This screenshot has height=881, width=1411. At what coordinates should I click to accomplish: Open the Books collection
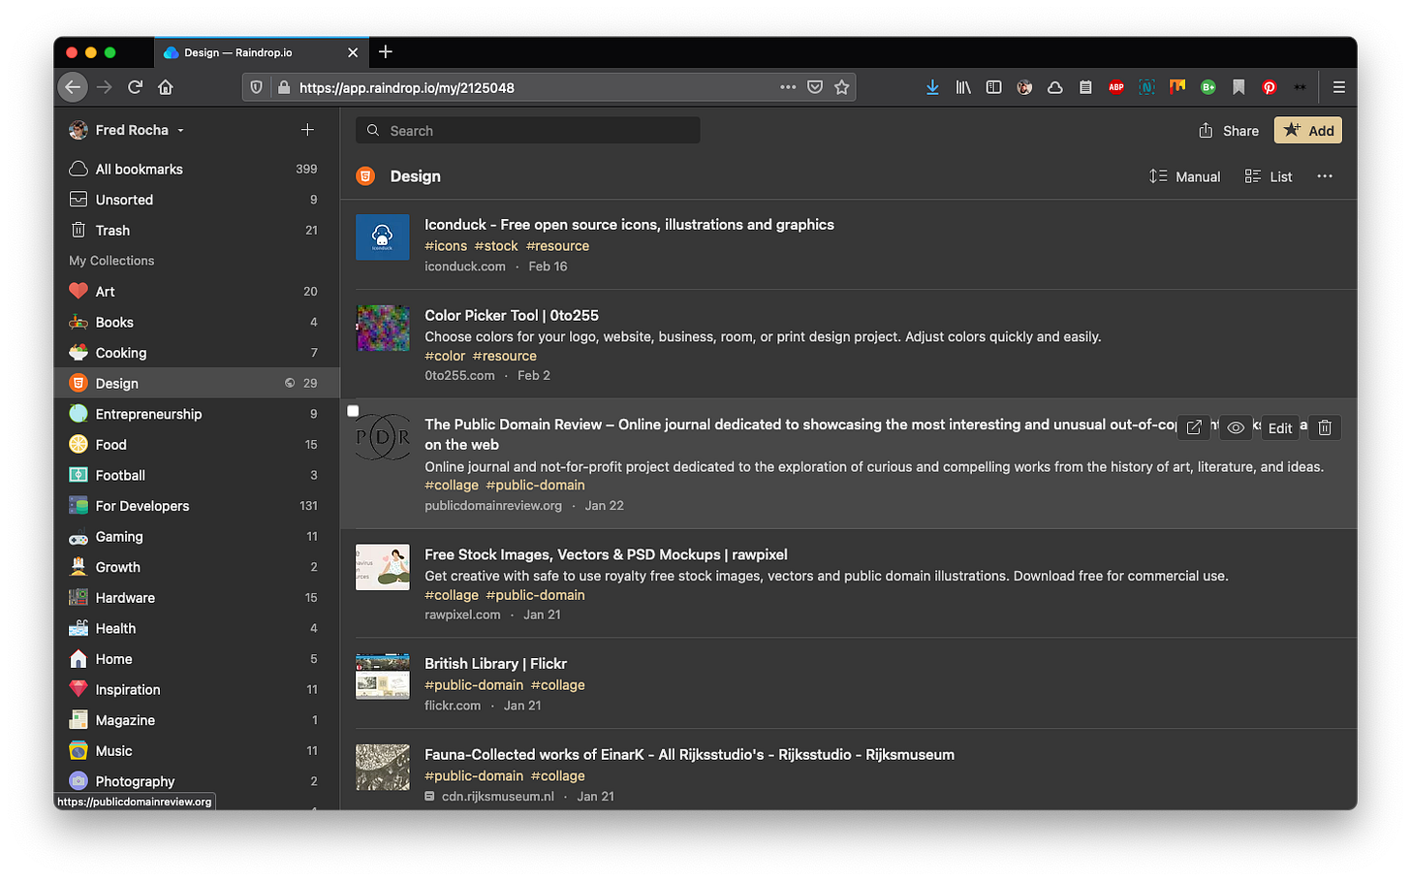[197, 322]
